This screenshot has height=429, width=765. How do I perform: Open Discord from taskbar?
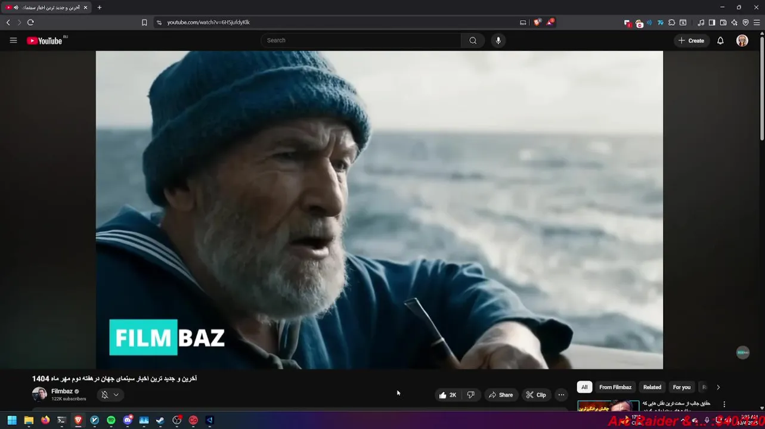pos(128,420)
